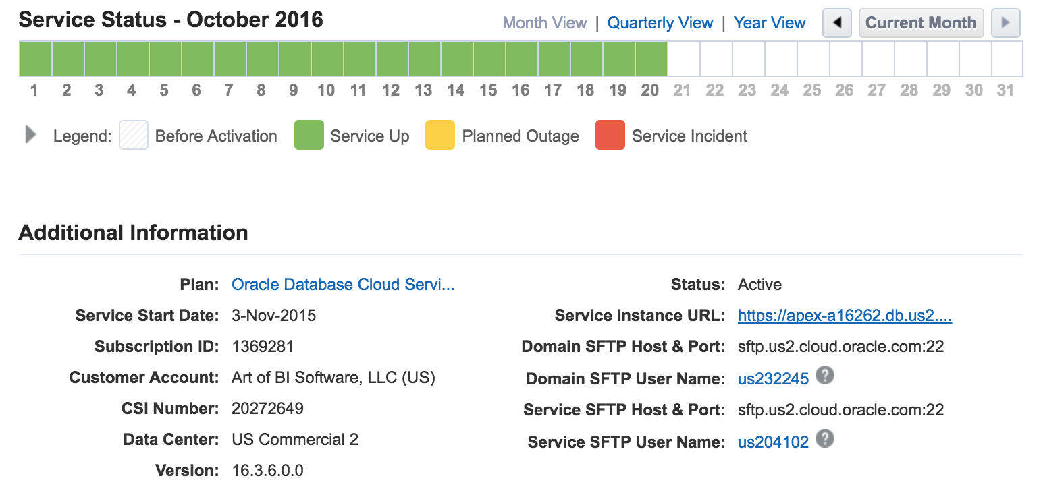
Task: Select the empty status cell for day 31
Action: point(1007,59)
